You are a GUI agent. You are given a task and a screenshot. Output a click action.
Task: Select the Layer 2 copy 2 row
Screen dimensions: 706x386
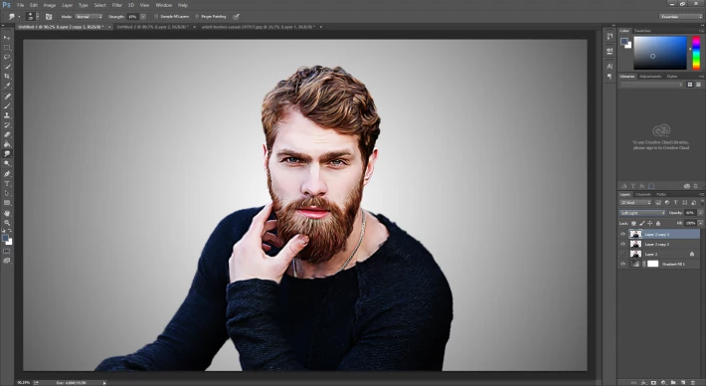click(659, 244)
